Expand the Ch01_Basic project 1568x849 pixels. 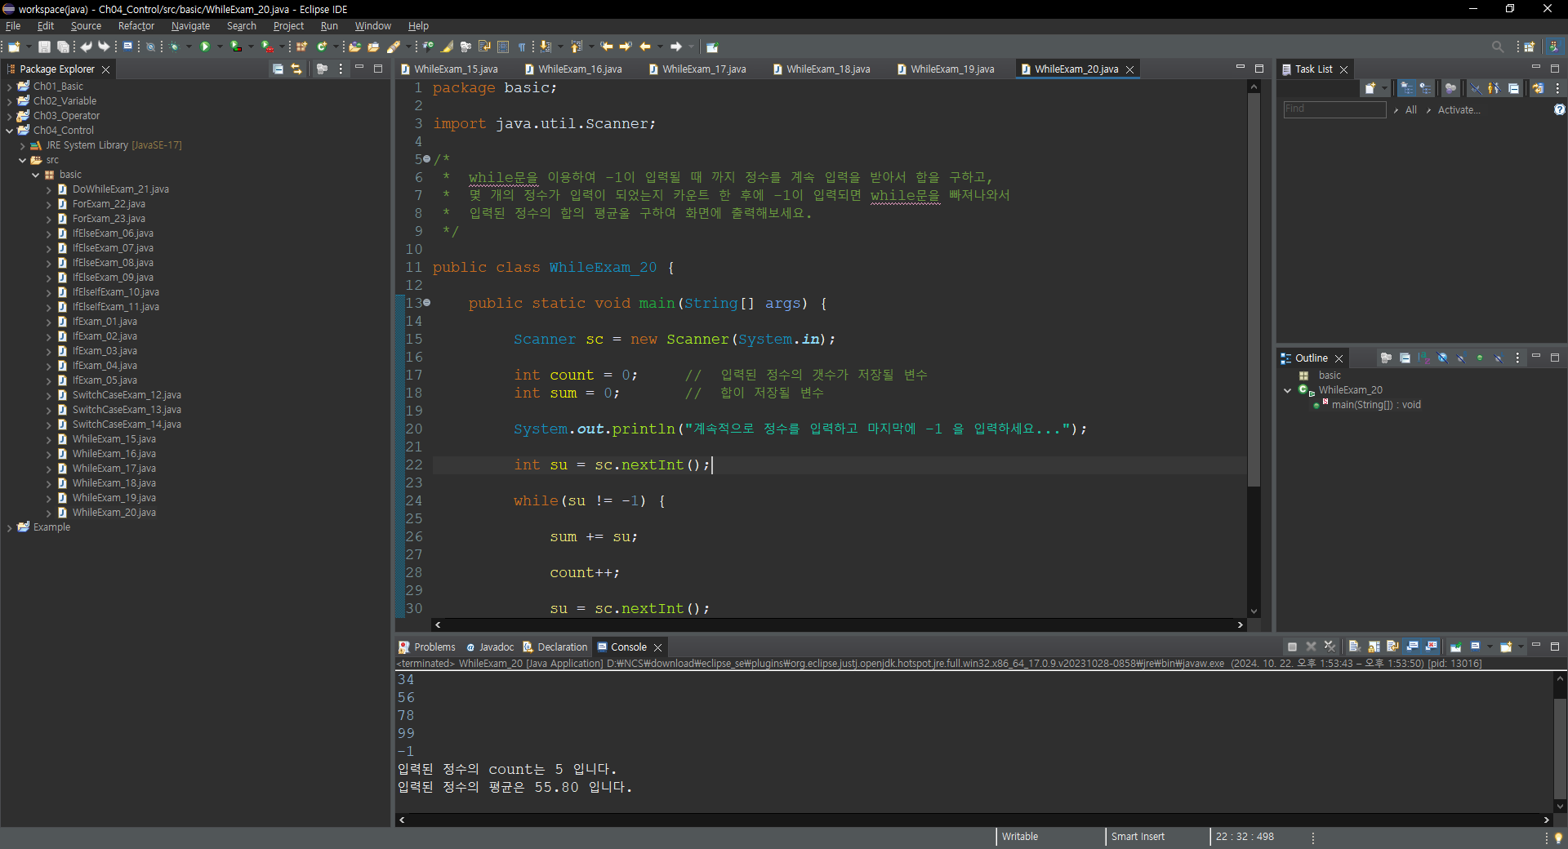click(9, 87)
